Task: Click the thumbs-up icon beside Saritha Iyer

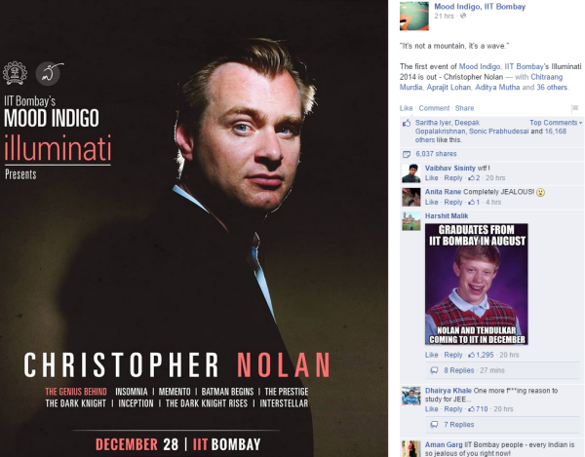Action: [407, 123]
